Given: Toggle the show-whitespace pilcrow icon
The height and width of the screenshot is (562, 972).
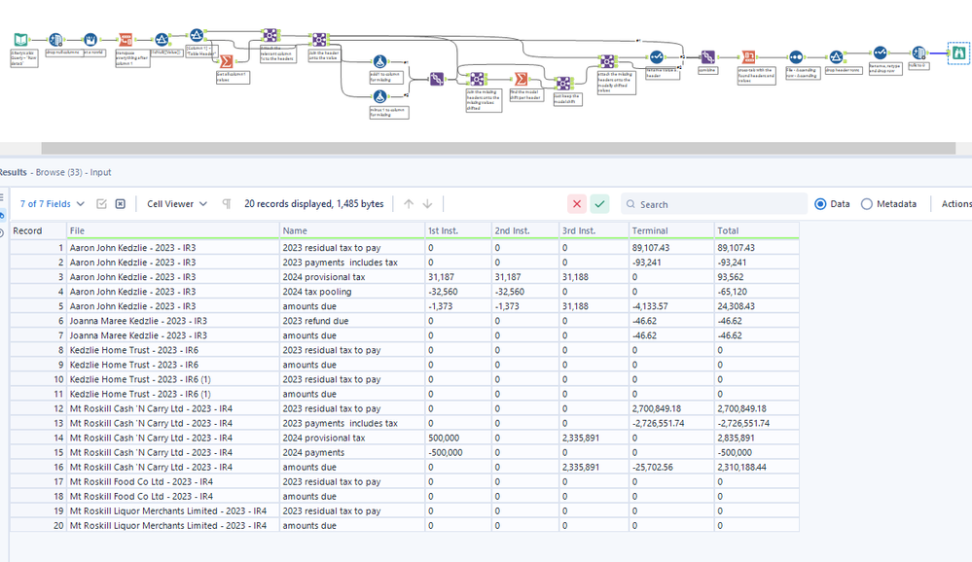Looking at the screenshot, I should [x=227, y=204].
